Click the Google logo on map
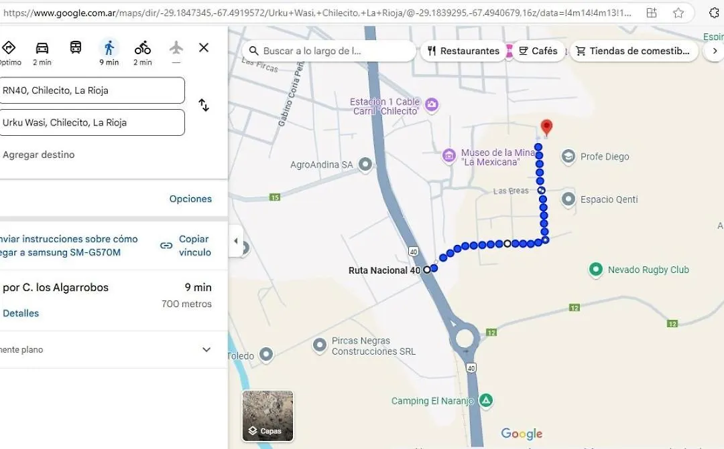 coord(522,434)
